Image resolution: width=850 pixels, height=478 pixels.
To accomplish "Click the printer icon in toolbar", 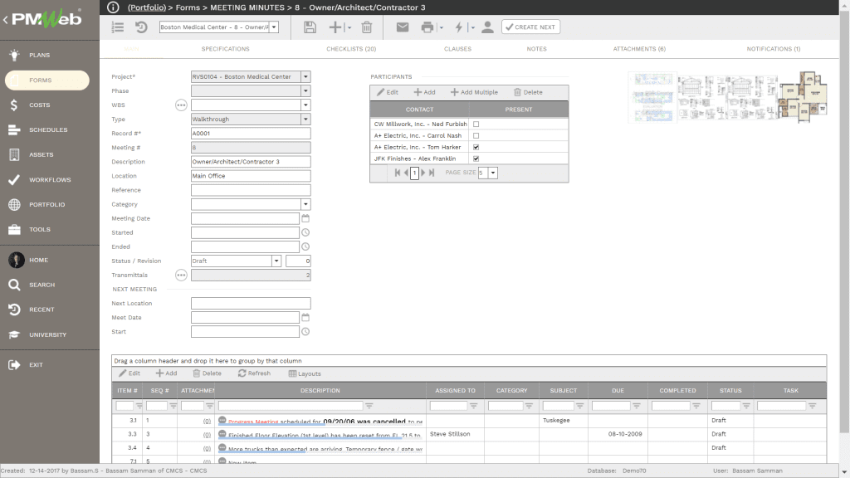I will (427, 27).
